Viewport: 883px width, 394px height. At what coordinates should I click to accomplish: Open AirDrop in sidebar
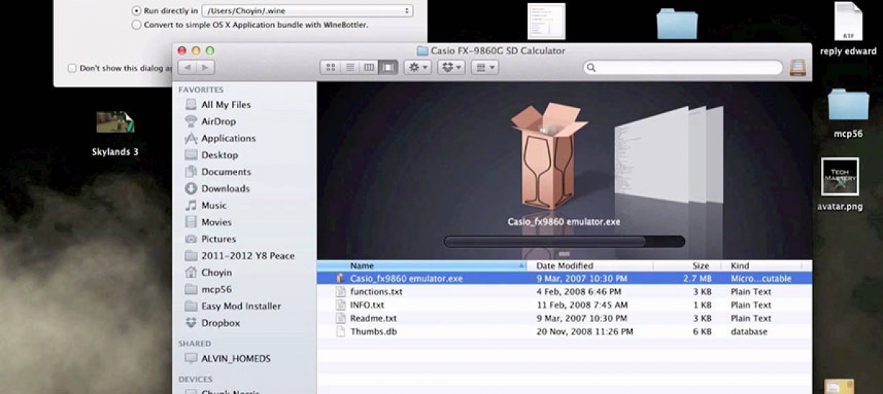(x=219, y=121)
